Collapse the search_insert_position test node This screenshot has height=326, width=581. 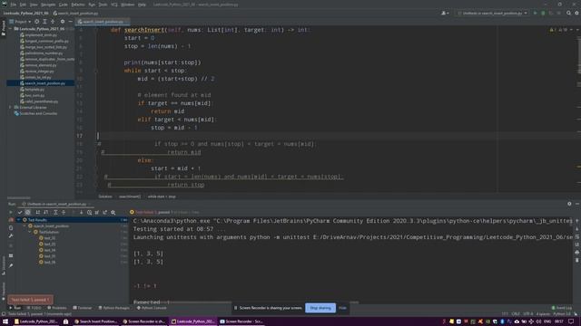click(x=25, y=225)
